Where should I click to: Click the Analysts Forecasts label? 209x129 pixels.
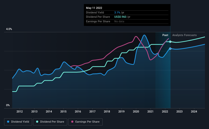coord(185,35)
